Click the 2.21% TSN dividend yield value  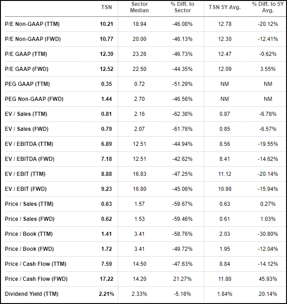(x=106, y=294)
